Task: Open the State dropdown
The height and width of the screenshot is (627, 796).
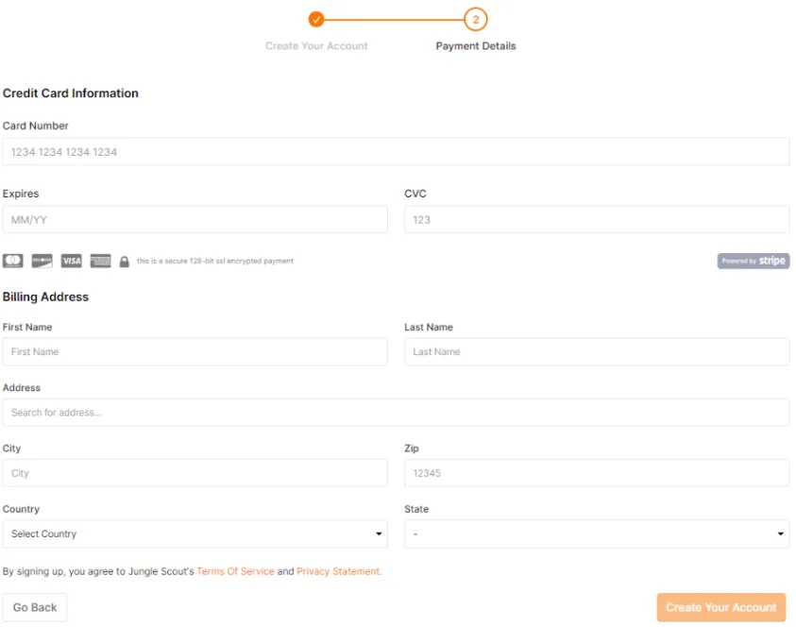Action: point(597,534)
